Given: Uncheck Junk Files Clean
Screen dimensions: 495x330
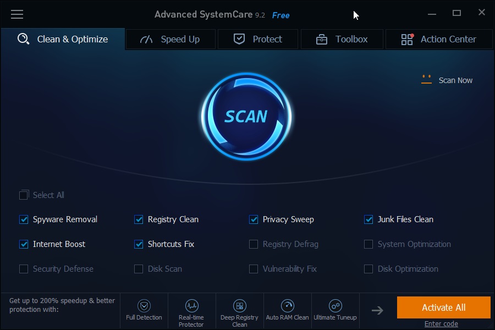Looking at the screenshot, I should [x=369, y=219].
